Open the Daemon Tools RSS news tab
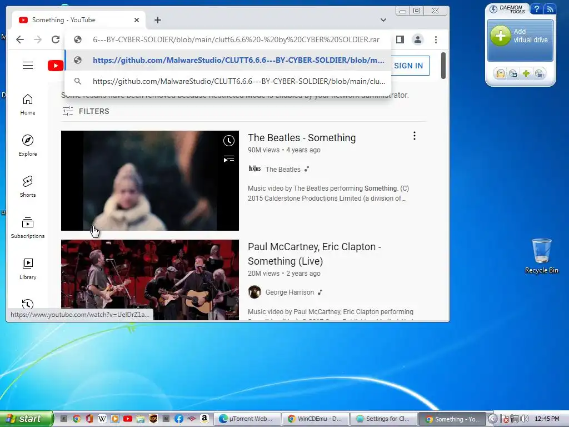The width and height of the screenshot is (569, 427). [x=550, y=9]
